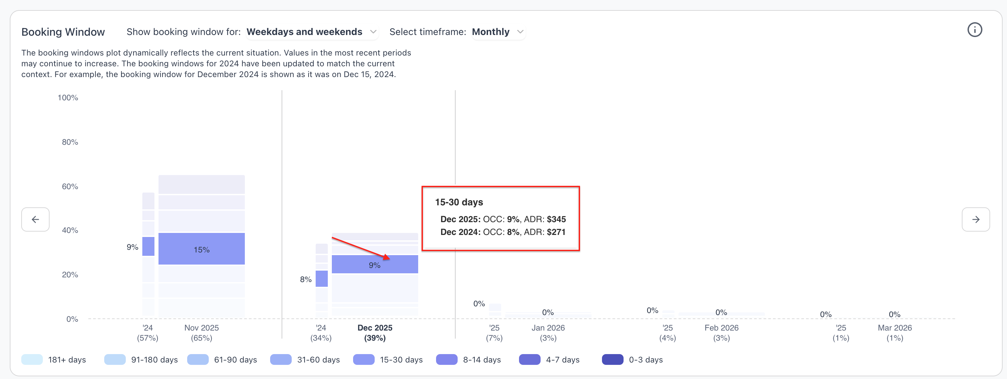Click the Nov 2025 15% bar segment
The image size is (1007, 379).
[x=201, y=249]
